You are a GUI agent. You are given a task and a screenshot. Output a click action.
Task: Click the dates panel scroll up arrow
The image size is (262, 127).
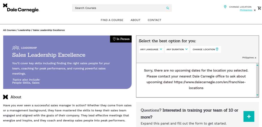click(257, 65)
